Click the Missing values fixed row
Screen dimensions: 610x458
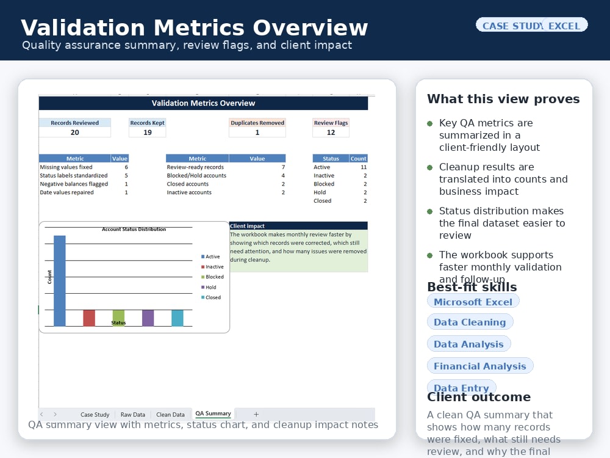[x=84, y=167]
